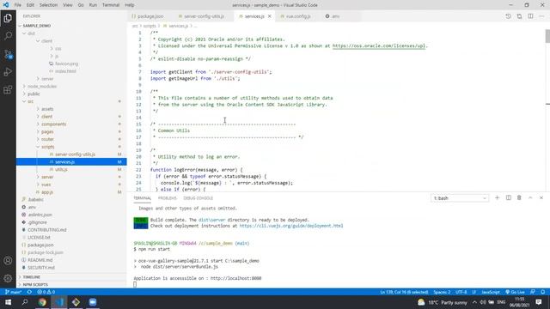Click the editor vertical scrollbar thumb
550x309 pixels.
[547, 36]
